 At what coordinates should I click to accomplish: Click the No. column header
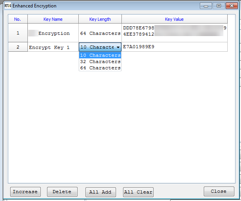[x=18, y=19]
